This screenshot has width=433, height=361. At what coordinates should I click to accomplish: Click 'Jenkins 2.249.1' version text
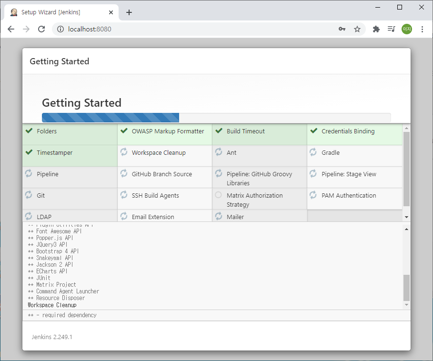[x=52, y=337]
